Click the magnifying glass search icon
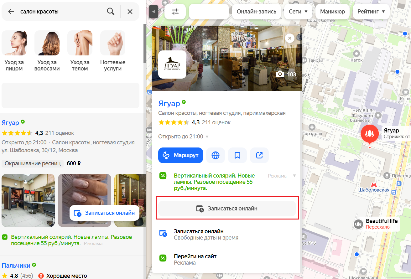Image resolution: width=411 pixels, height=279 pixels. pyautogui.click(x=111, y=12)
